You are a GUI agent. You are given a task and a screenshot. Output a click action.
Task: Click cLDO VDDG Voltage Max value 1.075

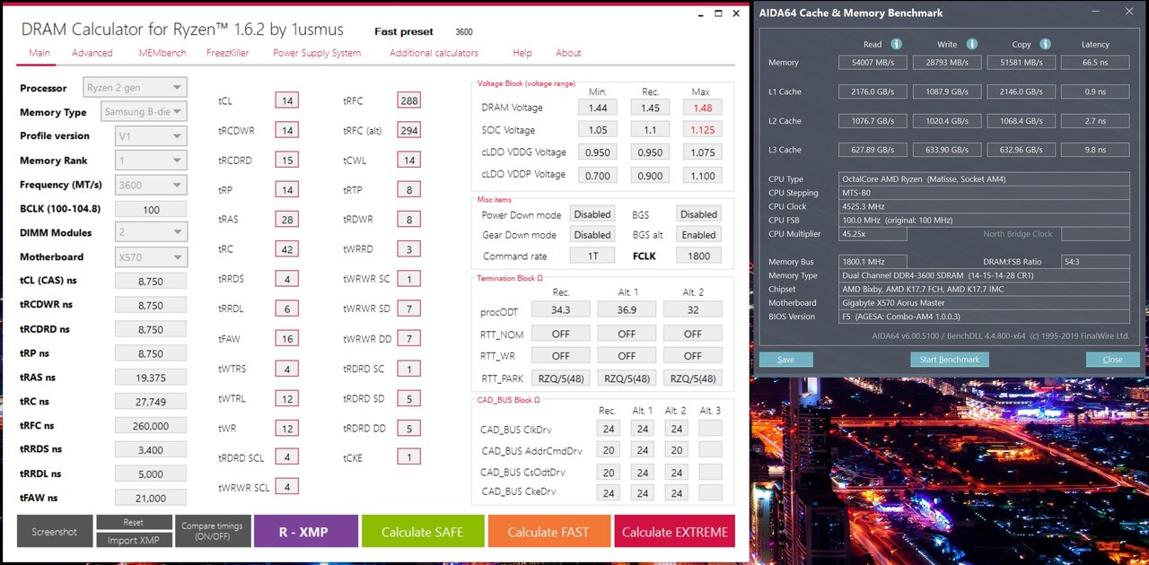tap(702, 152)
